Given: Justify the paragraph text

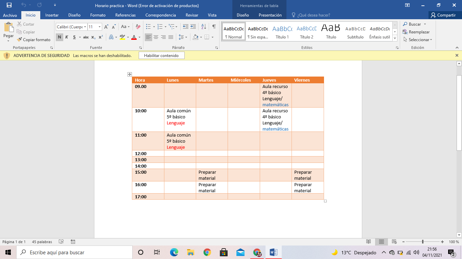Looking at the screenshot, I should pos(171,37).
